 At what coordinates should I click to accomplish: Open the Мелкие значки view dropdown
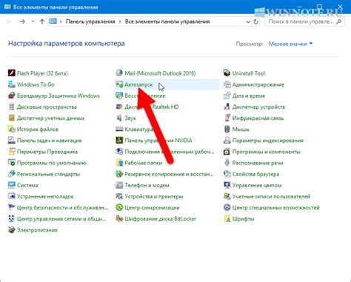290,44
